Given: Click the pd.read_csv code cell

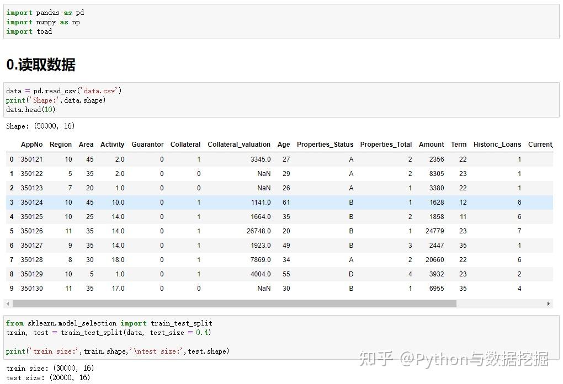Looking at the screenshot, I should pos(281,100).
